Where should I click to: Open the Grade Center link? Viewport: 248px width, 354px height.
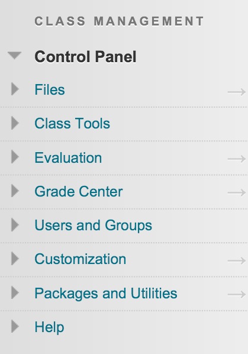(x=79, y=191)
